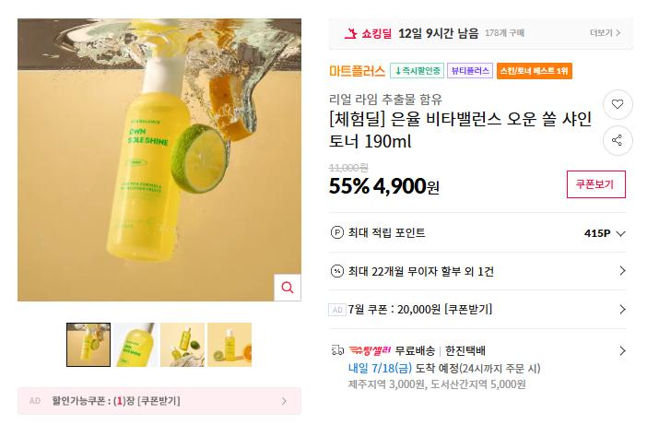Image resolution: width=659 pixels, height=425 pixels.
Task: Select the fourth product thumbnail
Action: coord(229,344)
